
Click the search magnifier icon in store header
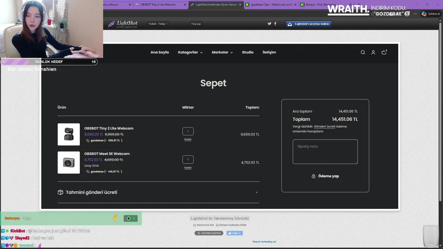tap(363, 52)
